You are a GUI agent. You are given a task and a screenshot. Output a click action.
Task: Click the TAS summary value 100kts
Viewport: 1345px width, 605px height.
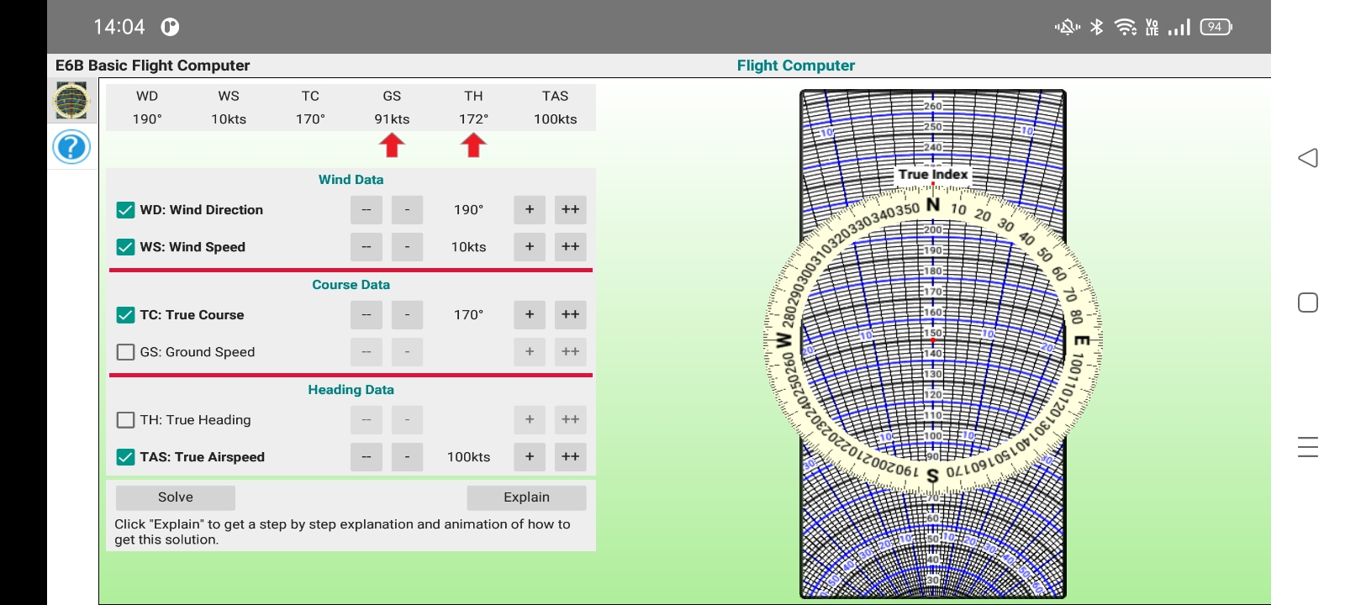pyautogui.click(x=556, y=119)
